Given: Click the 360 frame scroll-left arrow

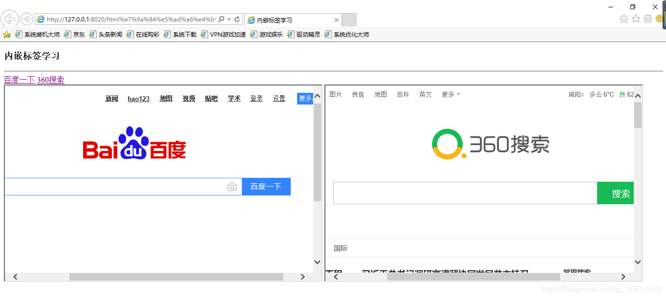Looking at the screenshot, I should coord(336,277).
